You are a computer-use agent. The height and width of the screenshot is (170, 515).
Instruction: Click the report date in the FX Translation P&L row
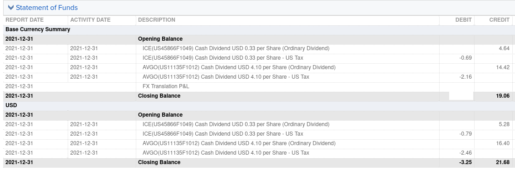click(20, 87)
